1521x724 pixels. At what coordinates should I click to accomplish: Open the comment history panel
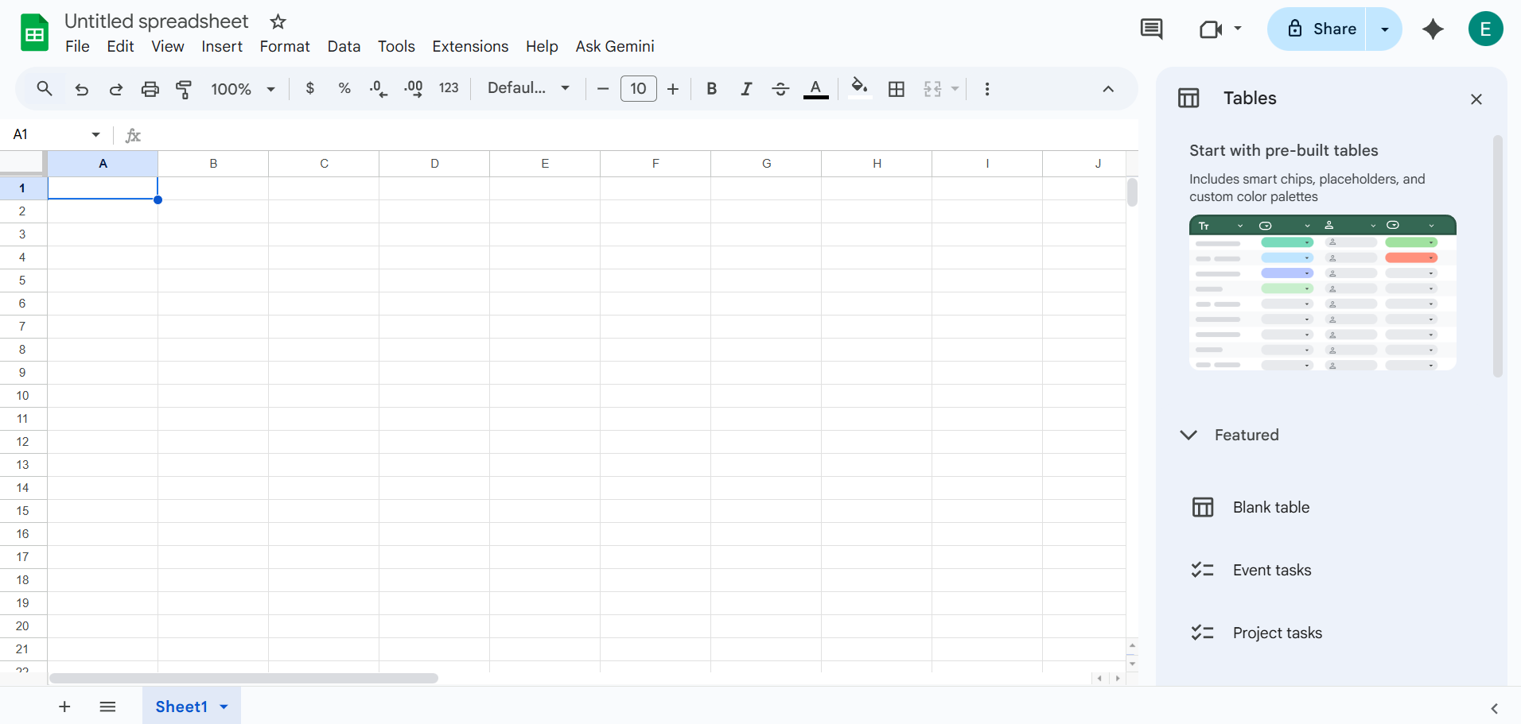pyautogui.click(x=1152, y=29)
